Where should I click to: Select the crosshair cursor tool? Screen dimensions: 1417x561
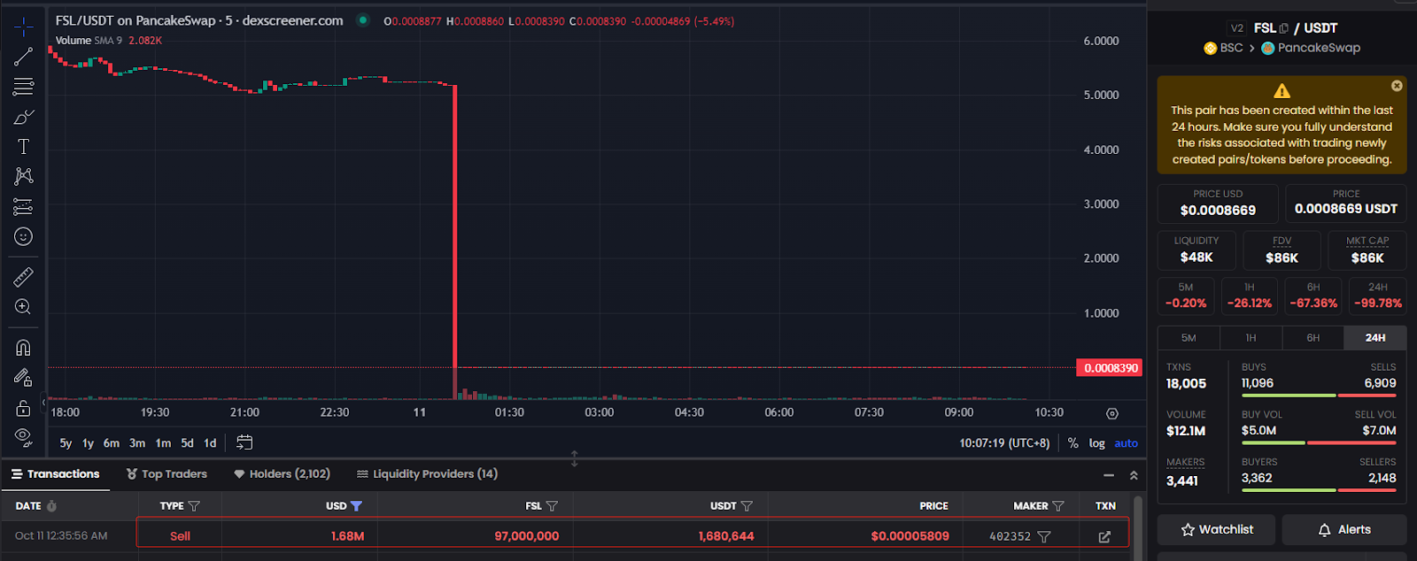click(23, 27)
